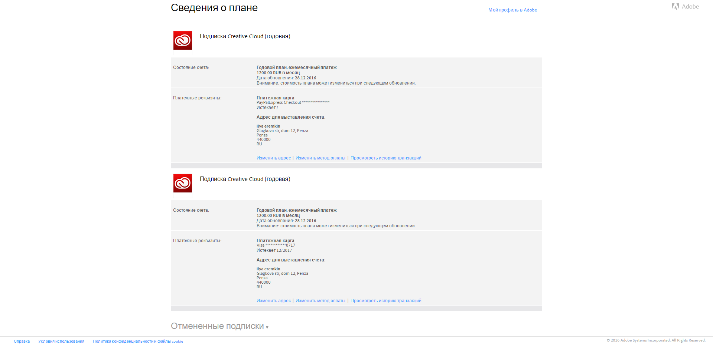Image resolution: width=713 pixels, height=356 pixels.
Task: Click the 'PayPalExpress Checkout' payment line
Action: (x=293, y=103)
